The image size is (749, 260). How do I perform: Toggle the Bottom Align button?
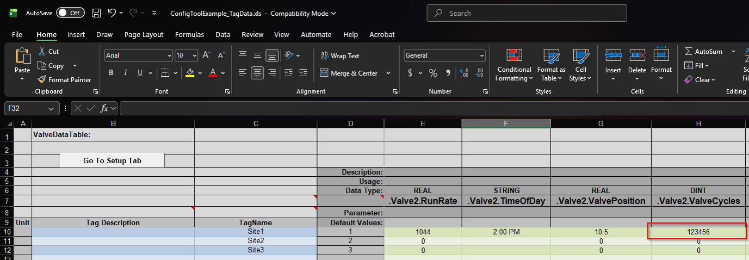pyautogui.click(x=272, y=55)
